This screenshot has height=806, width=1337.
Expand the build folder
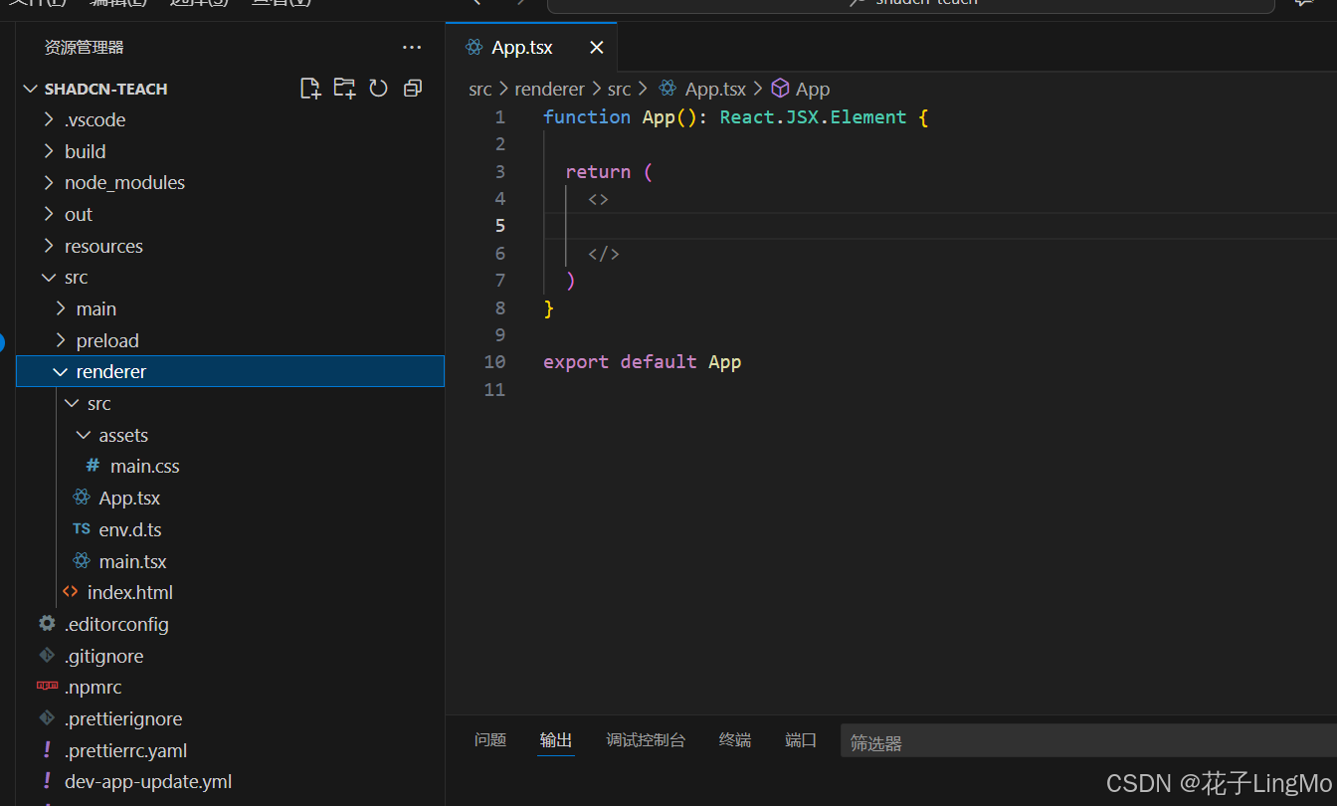point(49,151)
